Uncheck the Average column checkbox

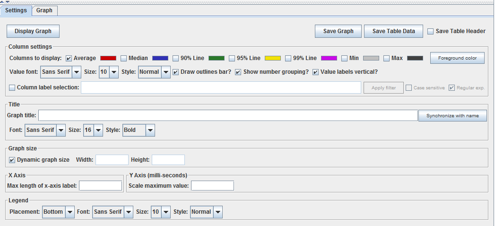pos(69,59)
